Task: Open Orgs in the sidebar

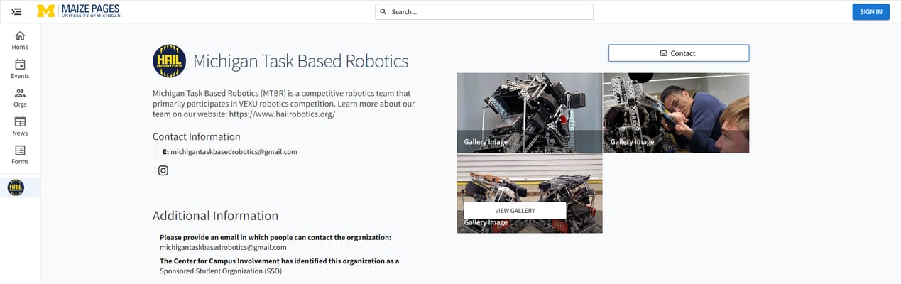Action: point(20,98)
